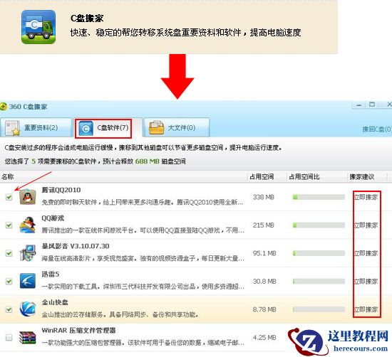
Task: Minimize the 360 C盘搬家 window
Action: point(359,105)
